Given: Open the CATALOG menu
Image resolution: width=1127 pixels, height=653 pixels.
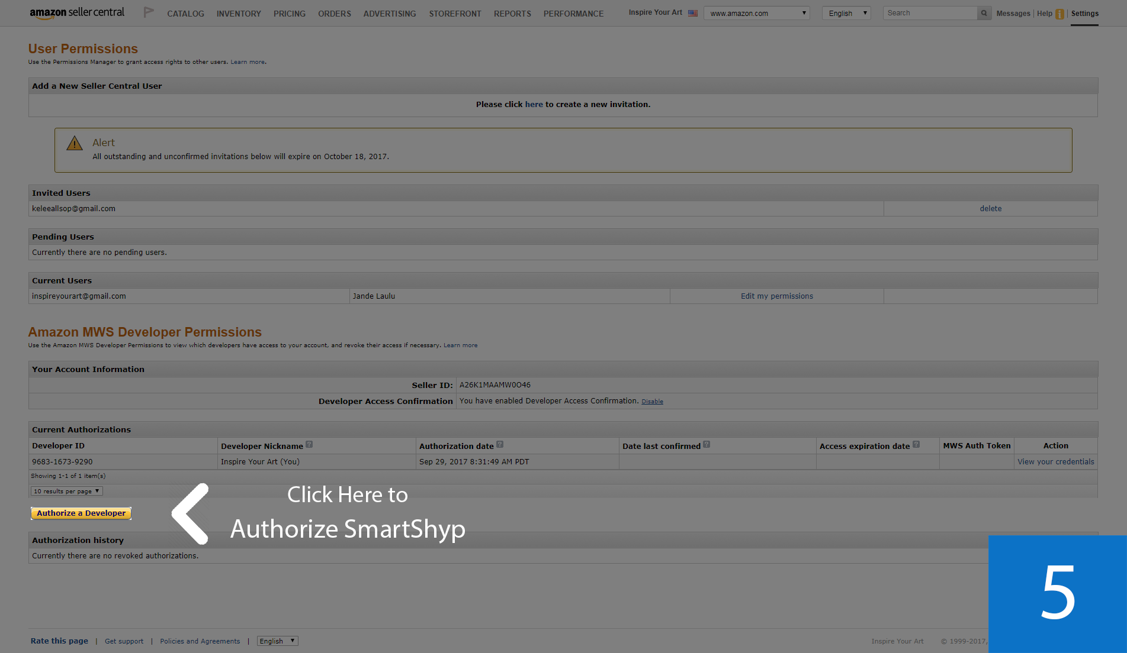Looking at the screenshot, I should click(185, 14).
